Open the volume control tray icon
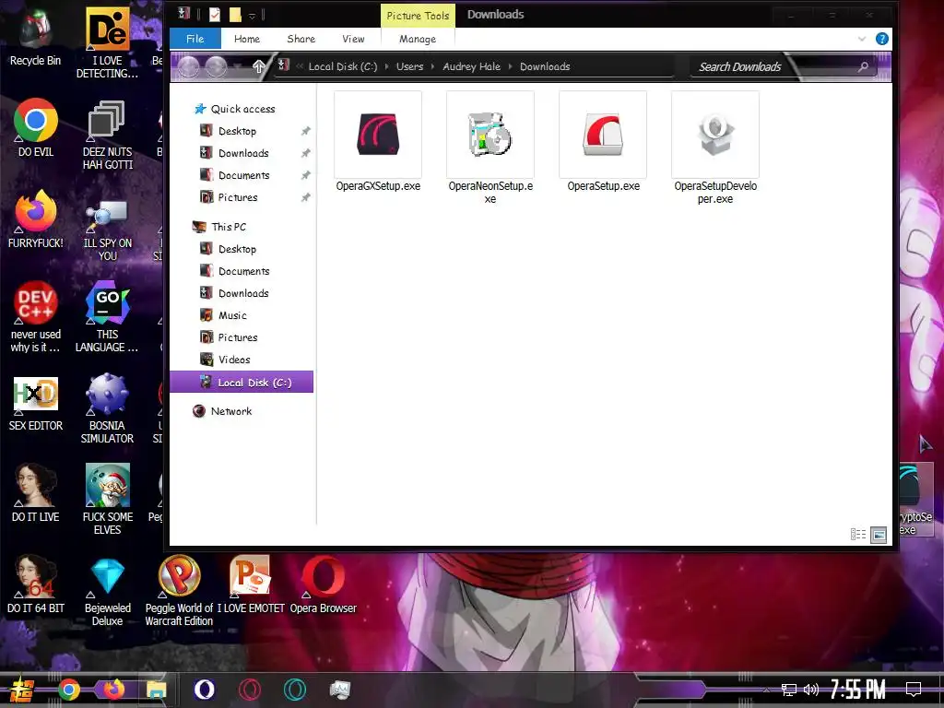This screenshot has width=944, height=708. (x=811, y=690)
